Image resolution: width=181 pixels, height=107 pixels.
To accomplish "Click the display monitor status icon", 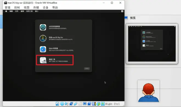I will (85, 104).
